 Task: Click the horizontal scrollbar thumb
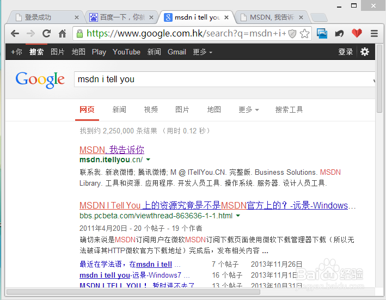pos(133,292)
